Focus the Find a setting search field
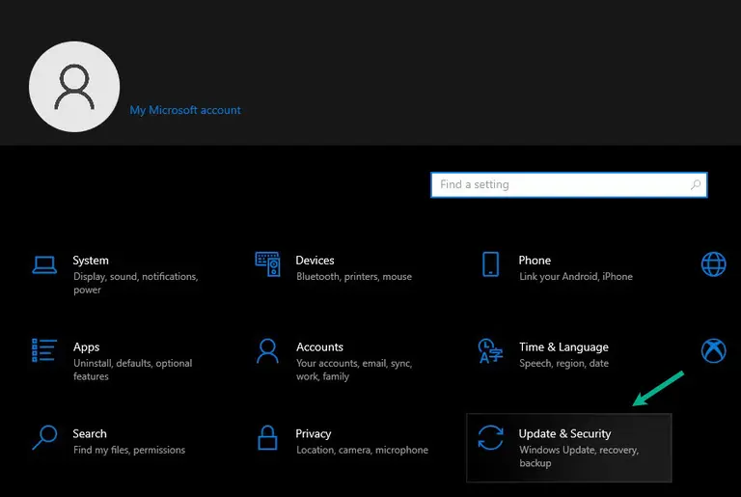 (x=569, y=184)
